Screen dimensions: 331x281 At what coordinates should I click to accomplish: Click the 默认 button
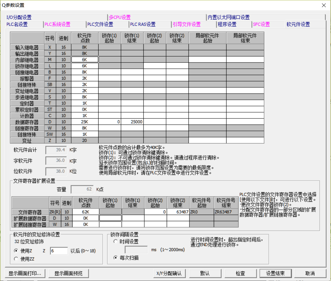pyautogui.click(x=205, y=274)
